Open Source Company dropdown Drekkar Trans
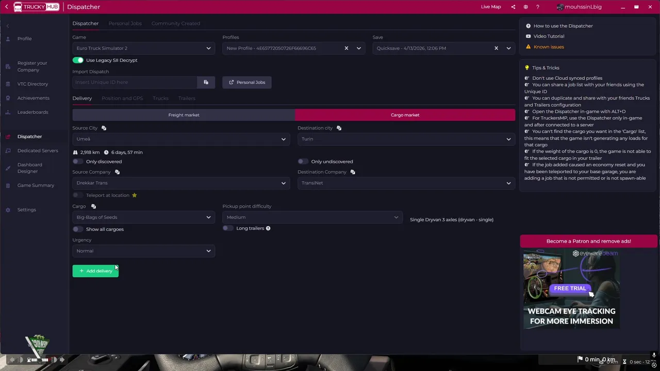Screen dimensions: 660x371 coord(180,183)
